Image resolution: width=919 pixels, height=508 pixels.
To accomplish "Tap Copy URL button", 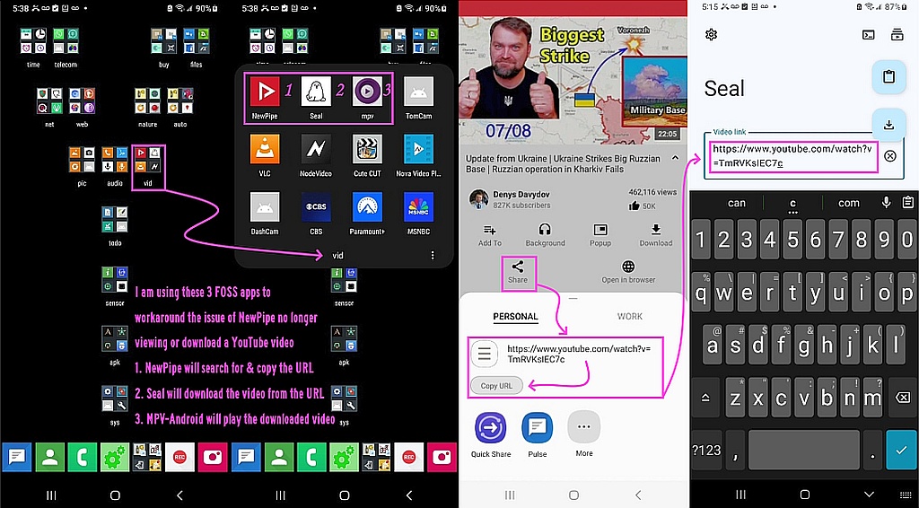I will coord(496,386).
